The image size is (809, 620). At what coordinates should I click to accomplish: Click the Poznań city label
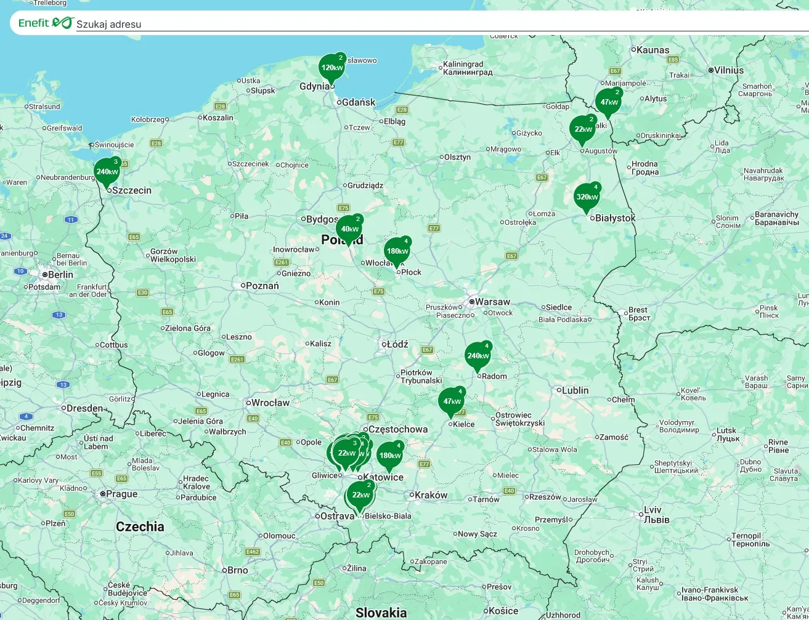pos(262,286)
